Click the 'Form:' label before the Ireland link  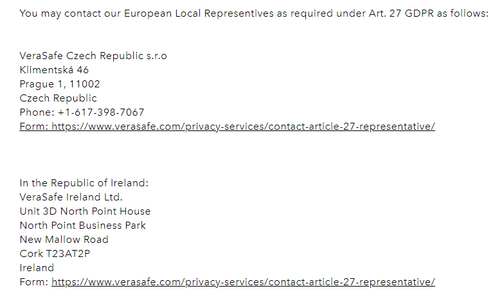pos(34,282)
